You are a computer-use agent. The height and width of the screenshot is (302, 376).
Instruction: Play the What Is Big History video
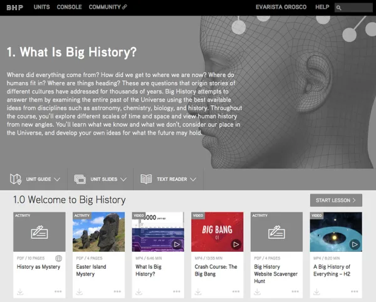(177, 244)
